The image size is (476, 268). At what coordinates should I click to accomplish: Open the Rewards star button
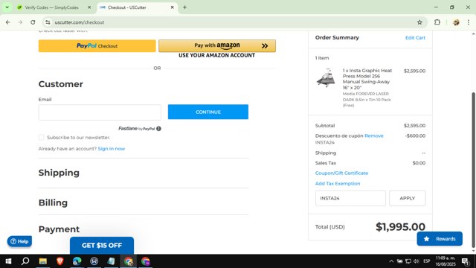pyautogui.click(x=440, y=239)
